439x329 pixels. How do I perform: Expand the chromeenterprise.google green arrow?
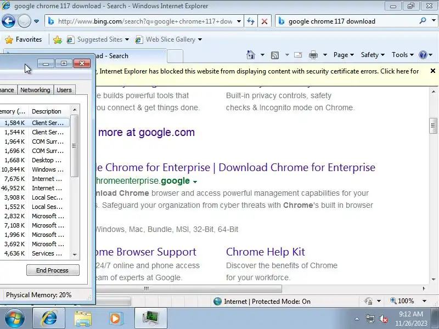coord(195,181)
